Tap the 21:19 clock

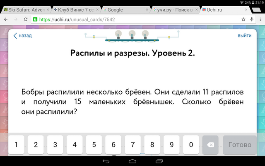point(260,2)
